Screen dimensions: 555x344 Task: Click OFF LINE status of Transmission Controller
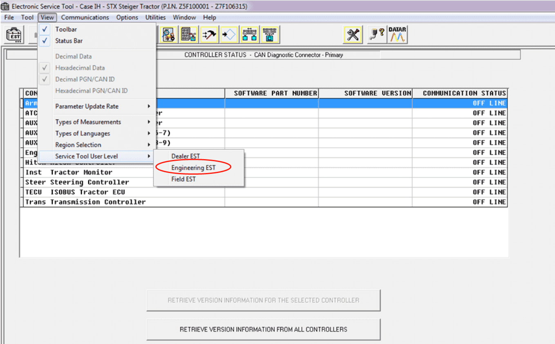(x=489, y=202)
